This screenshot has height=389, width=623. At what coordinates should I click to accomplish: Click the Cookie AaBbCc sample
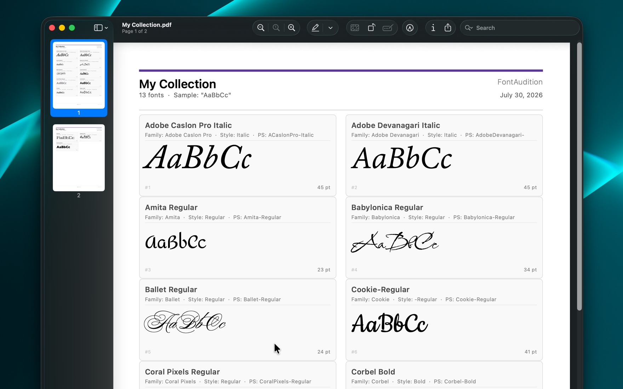[x=389, y=323]
